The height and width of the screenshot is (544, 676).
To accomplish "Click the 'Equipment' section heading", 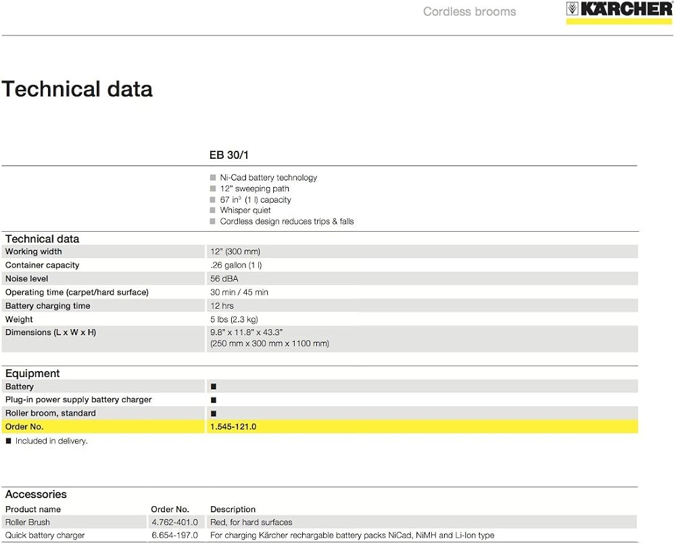I will click(32, 373).
